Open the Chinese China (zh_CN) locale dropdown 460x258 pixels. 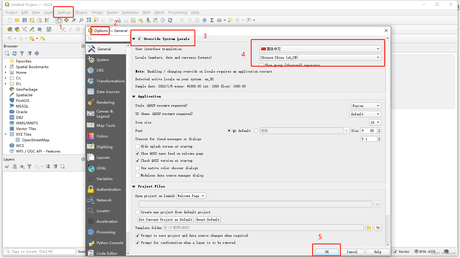[x=320, y=57]
